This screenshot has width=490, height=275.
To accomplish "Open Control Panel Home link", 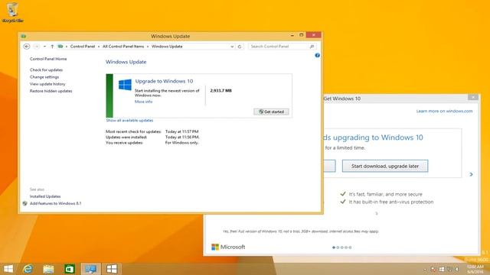I will pyautogui.click(x=48, y=59).
